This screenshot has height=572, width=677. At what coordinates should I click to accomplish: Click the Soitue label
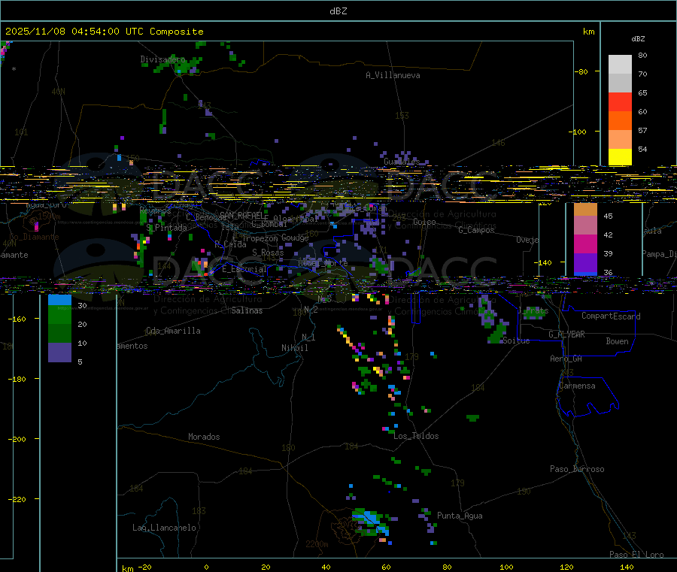516,340
